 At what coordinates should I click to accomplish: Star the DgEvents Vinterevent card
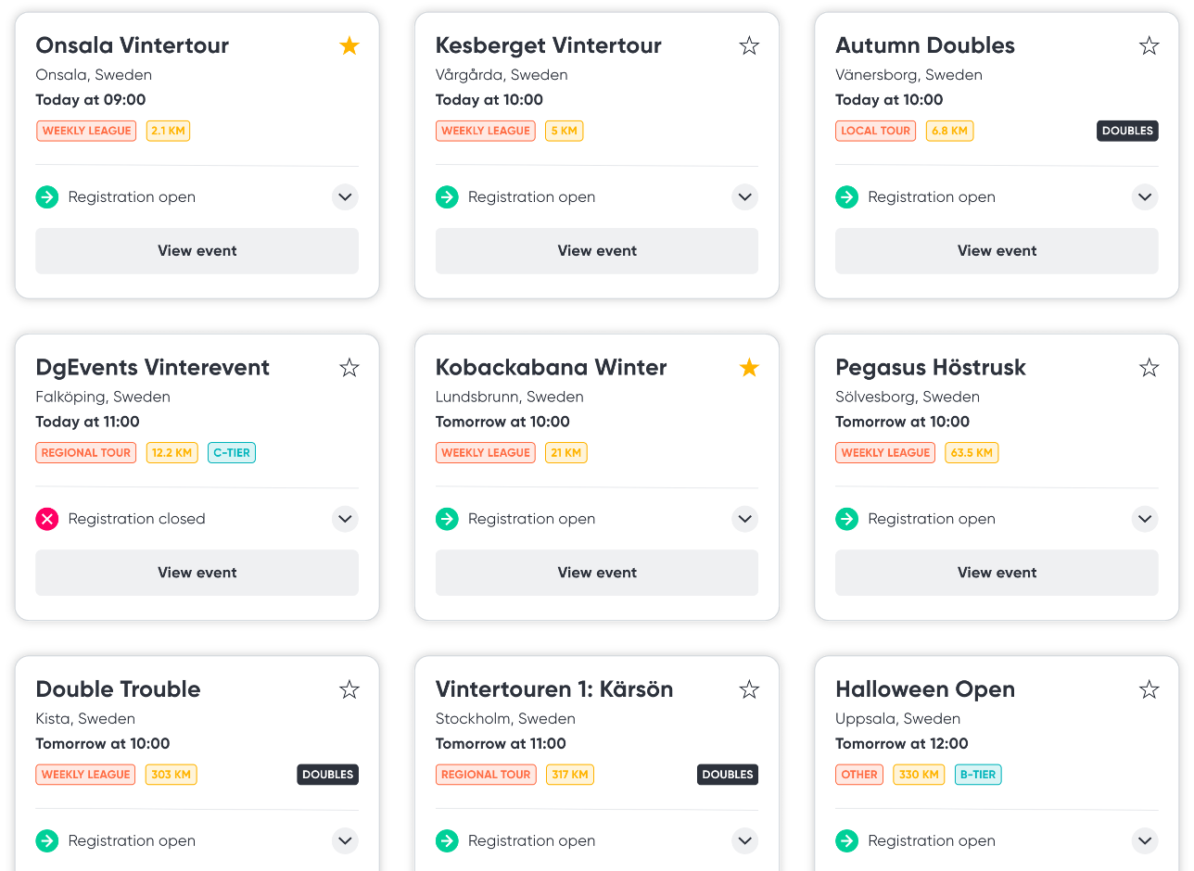(x=349, y=368)
